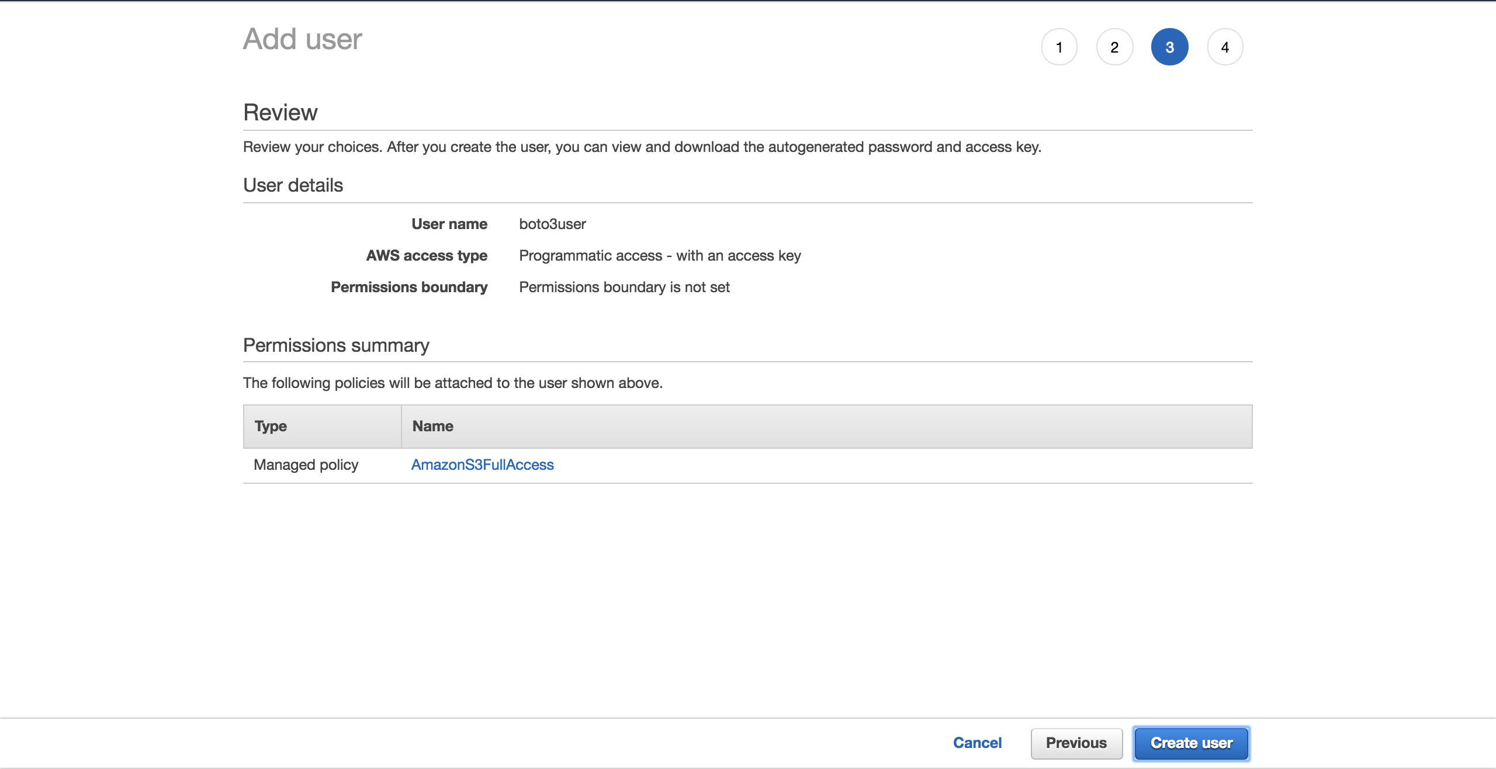
Task: Click the Create user button
Action: (x=1191, y=743)
